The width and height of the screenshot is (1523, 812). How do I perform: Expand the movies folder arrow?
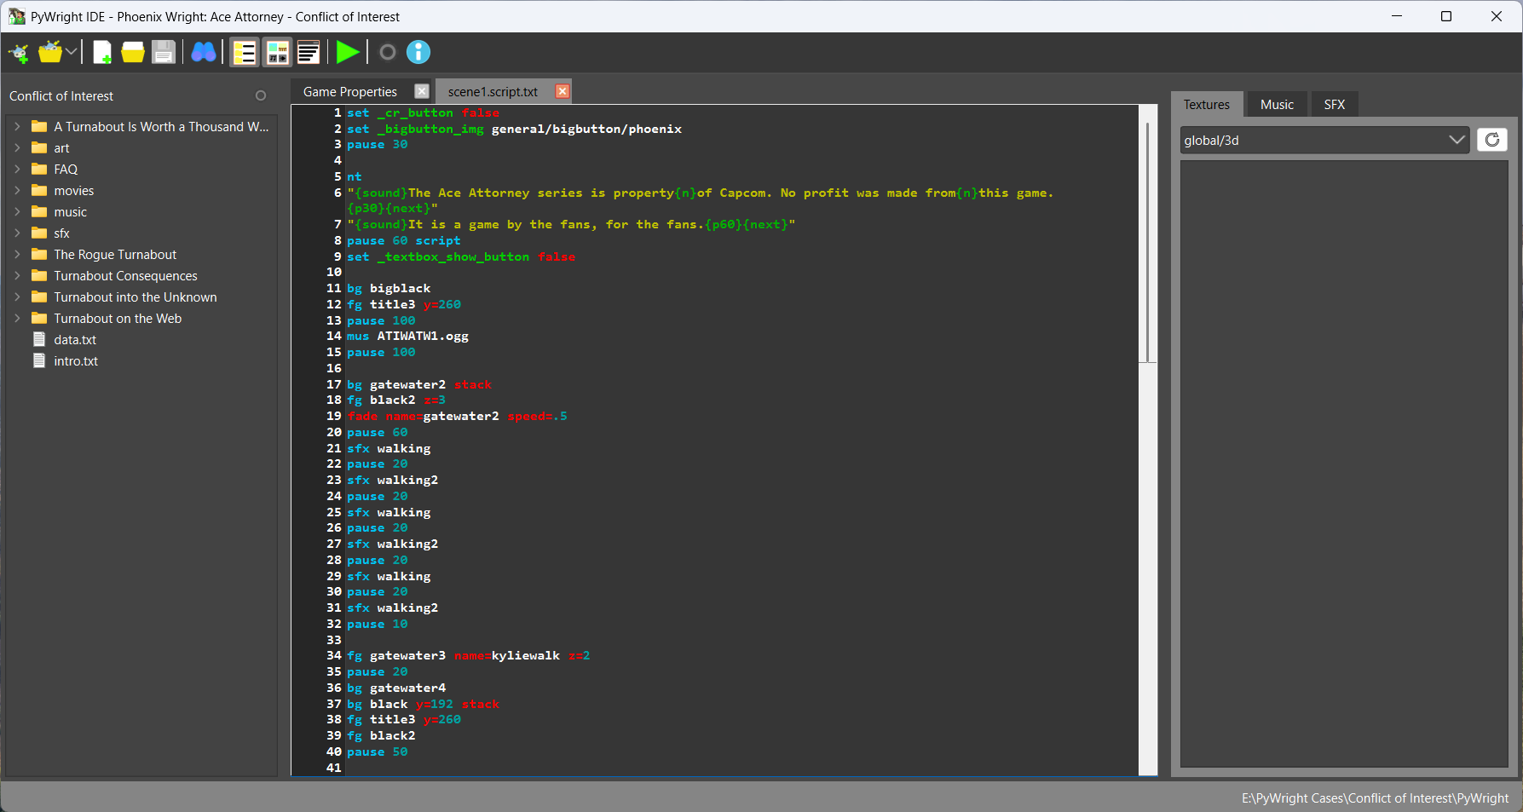click(x=17, y=190)
